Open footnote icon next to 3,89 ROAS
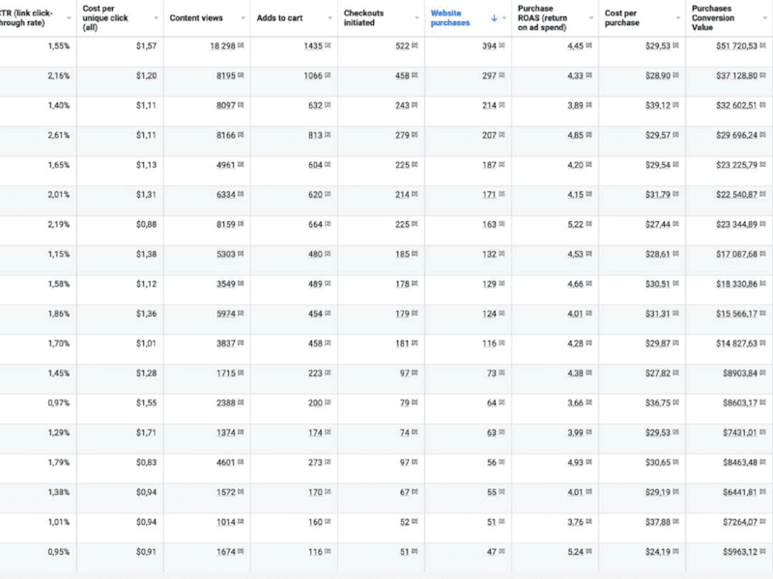Viewport: 773px width, 579px height. pos(588,105)
